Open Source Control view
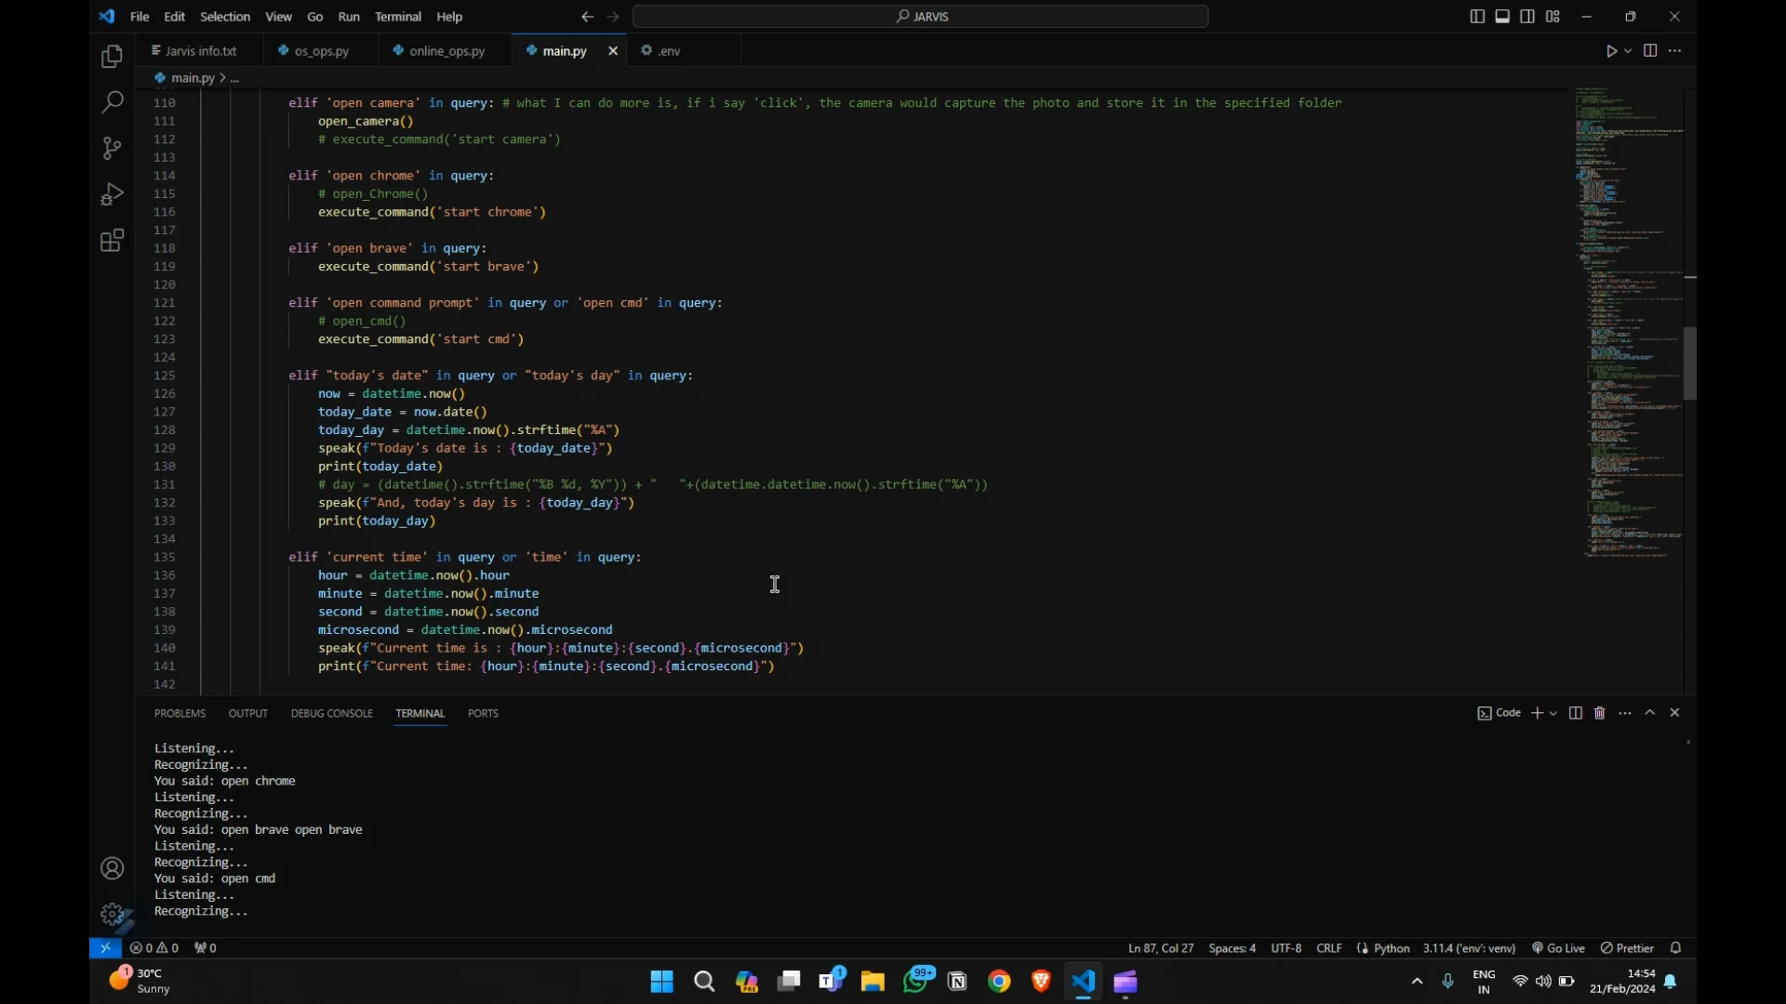The height and width of the screenshot is (1004, 1786). [x=112, y=148]
